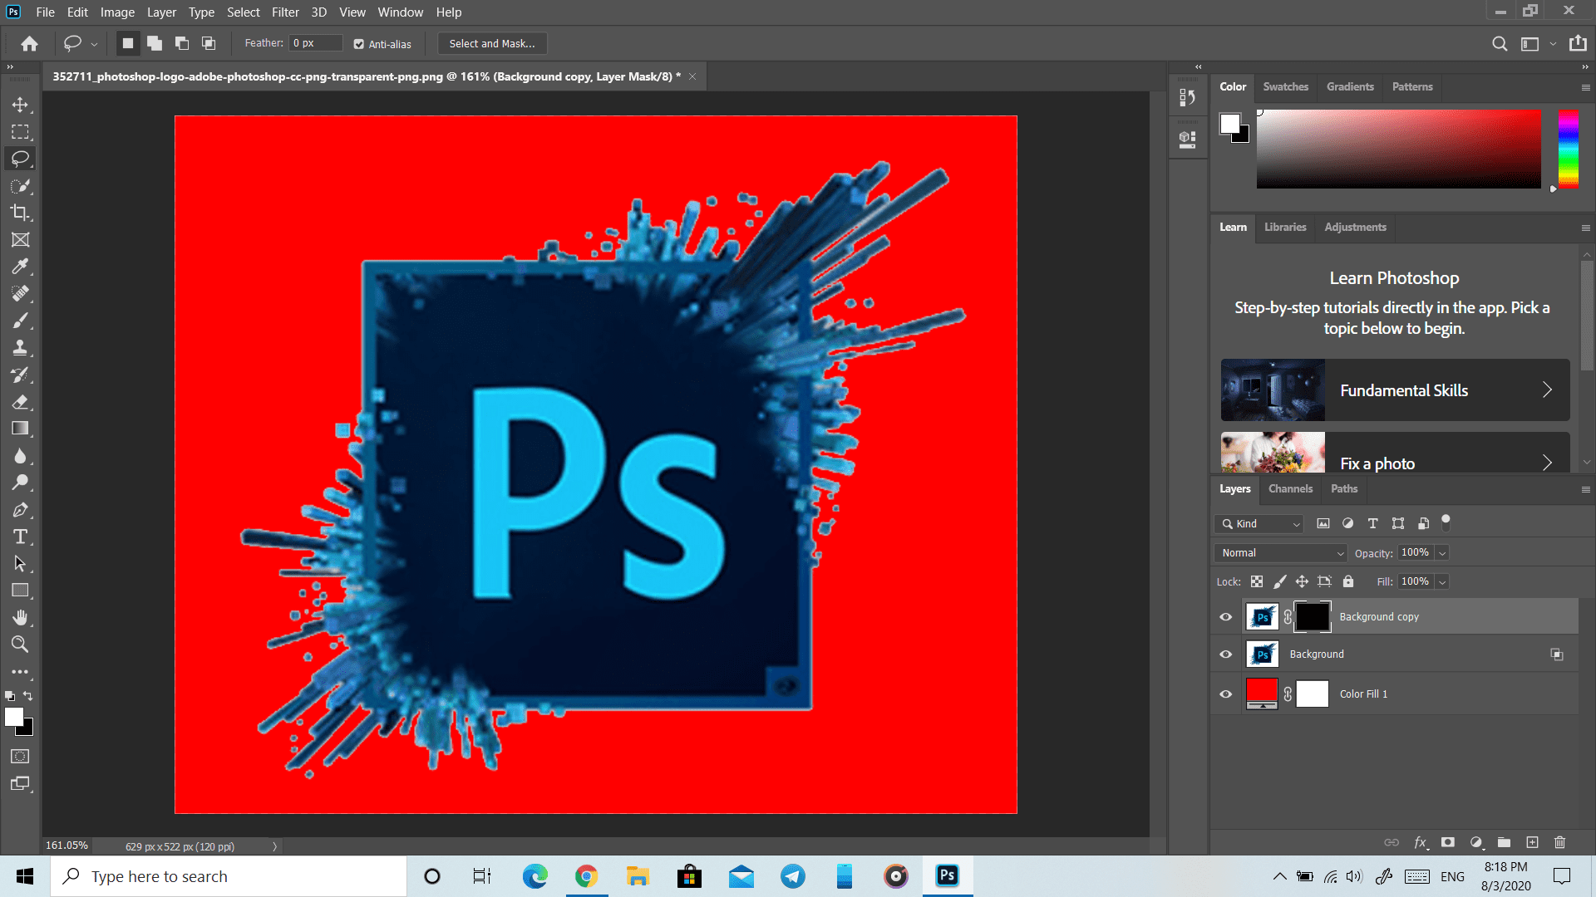Image resolution: width=1596 pixels, height=897 pixels.
Task: Toggle Lock image pixels brush icon
Action: pos(1280,581)
